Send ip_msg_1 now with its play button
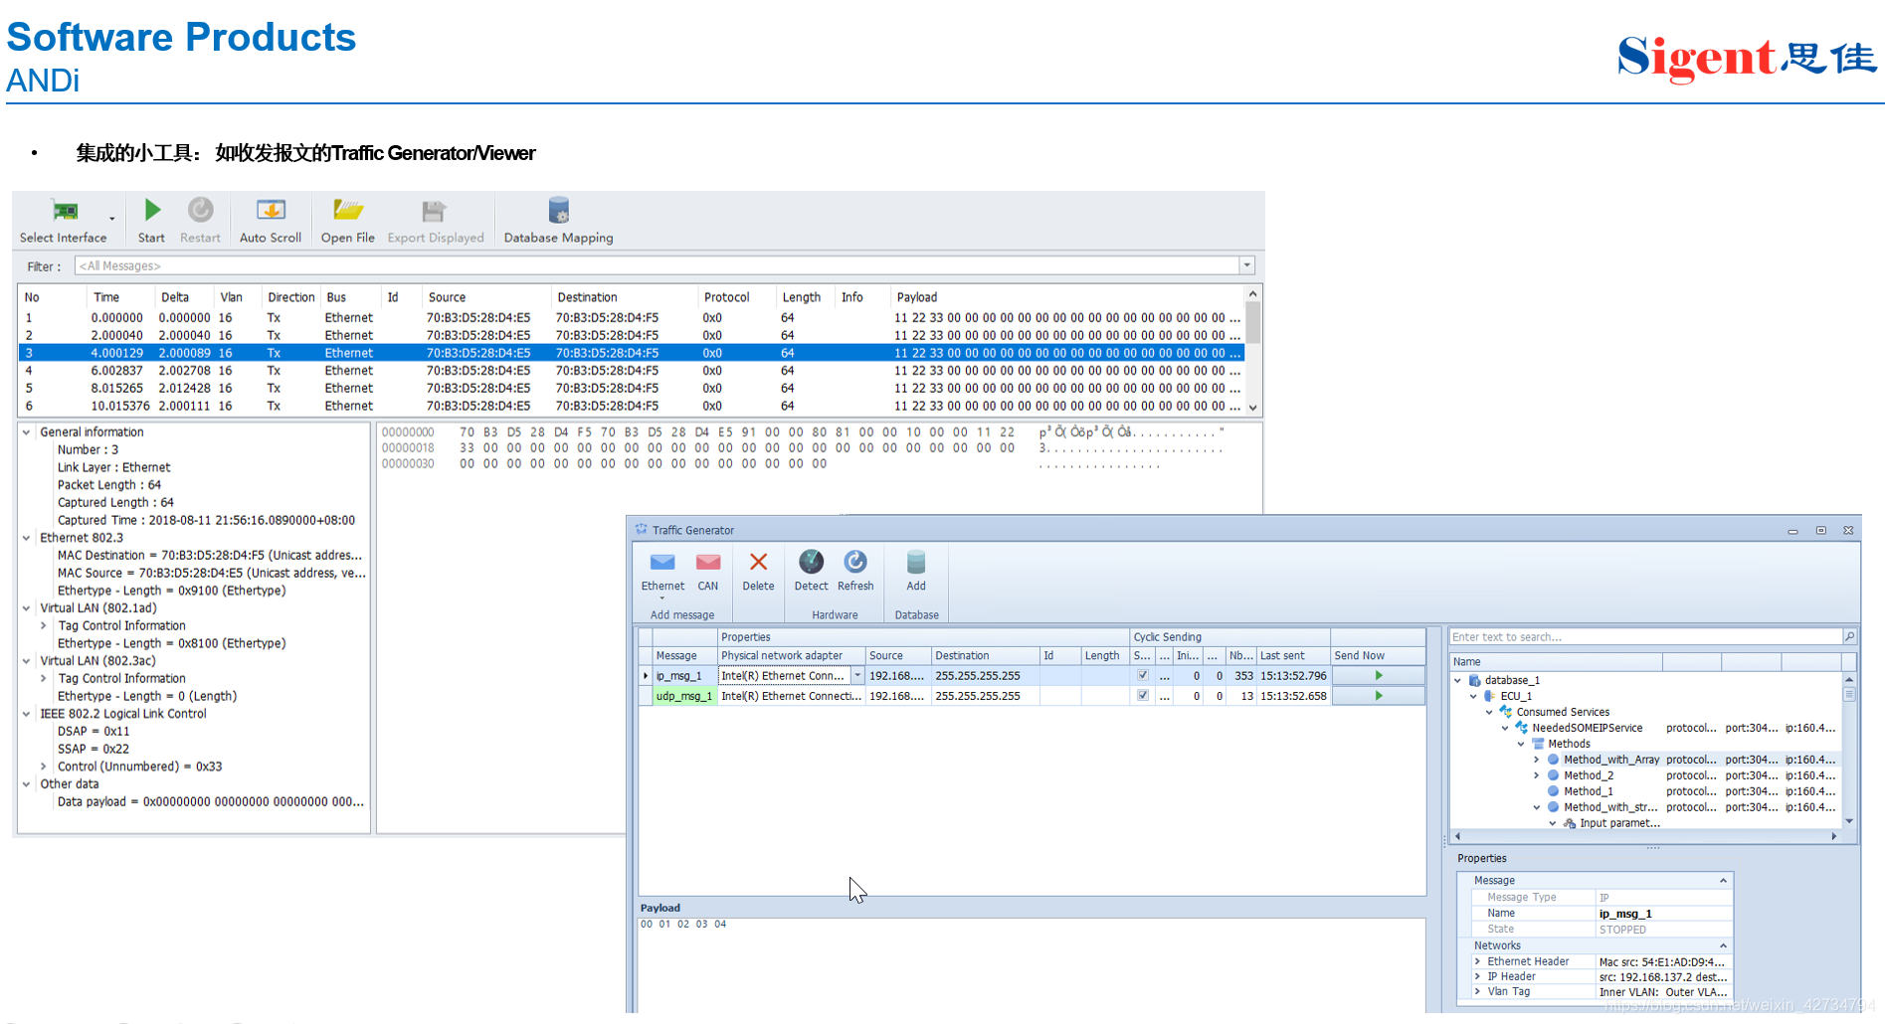This screenshot has height=1024, width=1885. coord(1379,675)
